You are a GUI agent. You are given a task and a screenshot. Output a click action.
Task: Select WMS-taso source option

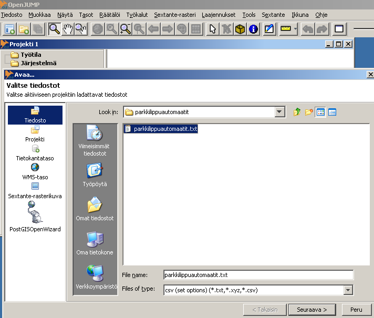click(x=35, y=172)
